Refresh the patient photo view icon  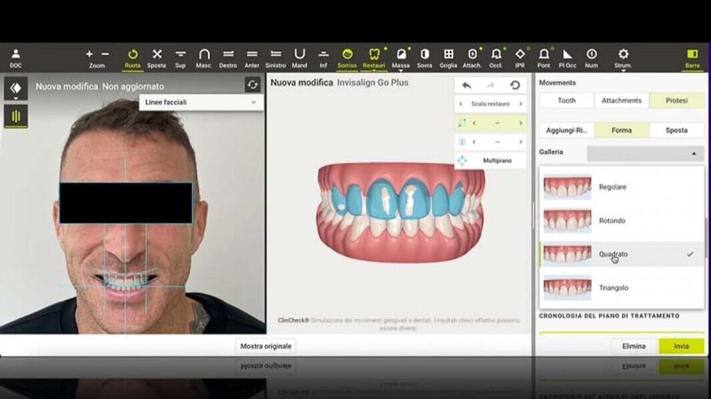coord(253,84)
